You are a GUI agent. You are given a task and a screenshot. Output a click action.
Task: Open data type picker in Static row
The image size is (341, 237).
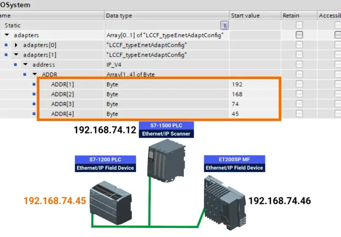pyautogui.click(x=224, y=26)
